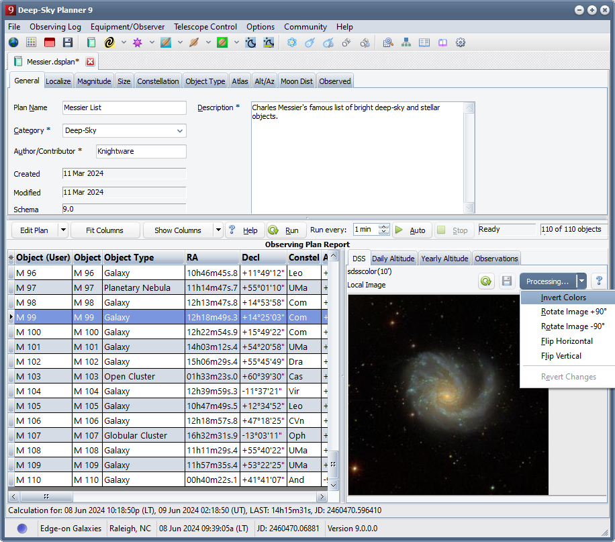Switch to the Yearly Altitude tab
Image resolution: width=615 pixels, height=542 pixels.
(x=444, y=259)
